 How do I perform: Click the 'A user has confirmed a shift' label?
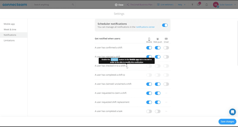tap(108, 48)
